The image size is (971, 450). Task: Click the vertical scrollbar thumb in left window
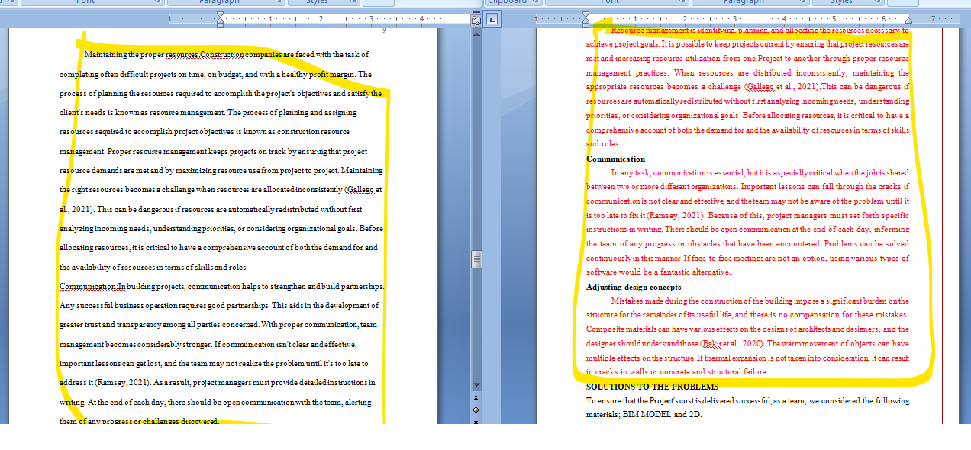coord(476,259)
